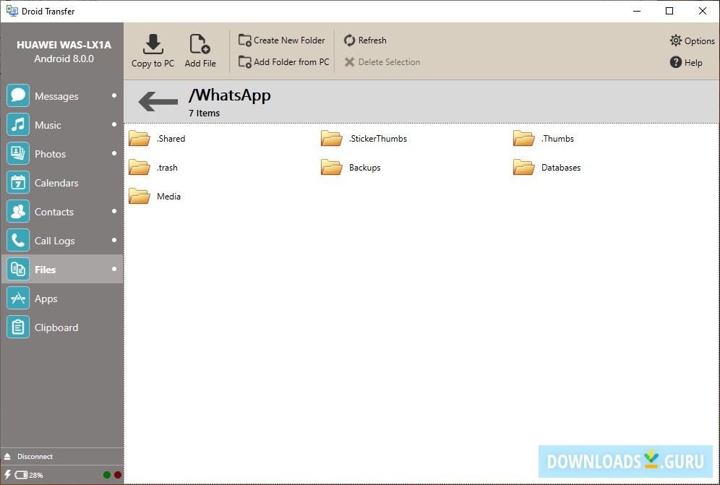Switch to the Music section
Viewport: 720px width, 485px height.
48,125
